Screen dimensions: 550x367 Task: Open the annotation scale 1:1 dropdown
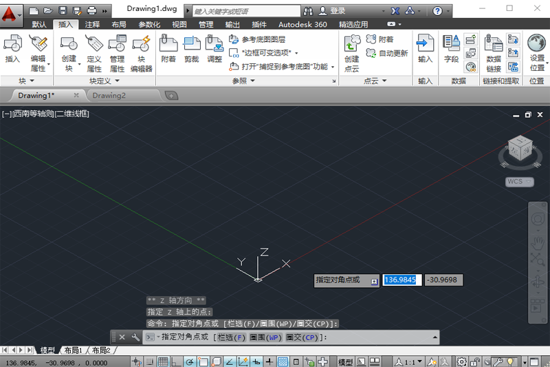click(x=408, y=361)
